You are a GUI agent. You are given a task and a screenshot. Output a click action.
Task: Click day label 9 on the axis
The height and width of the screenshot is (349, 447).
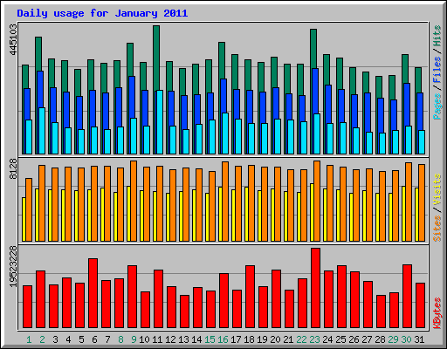pos(134,339)
